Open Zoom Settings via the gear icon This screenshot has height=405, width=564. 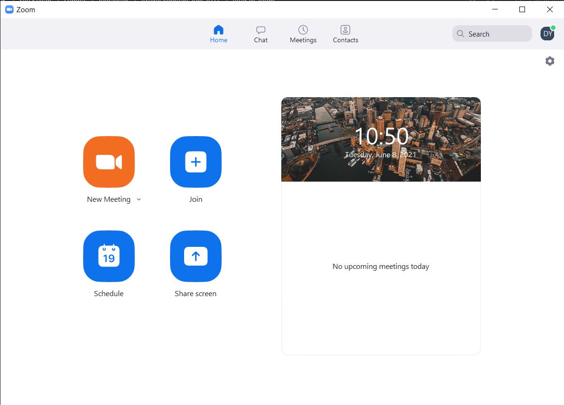coord(549,61)
